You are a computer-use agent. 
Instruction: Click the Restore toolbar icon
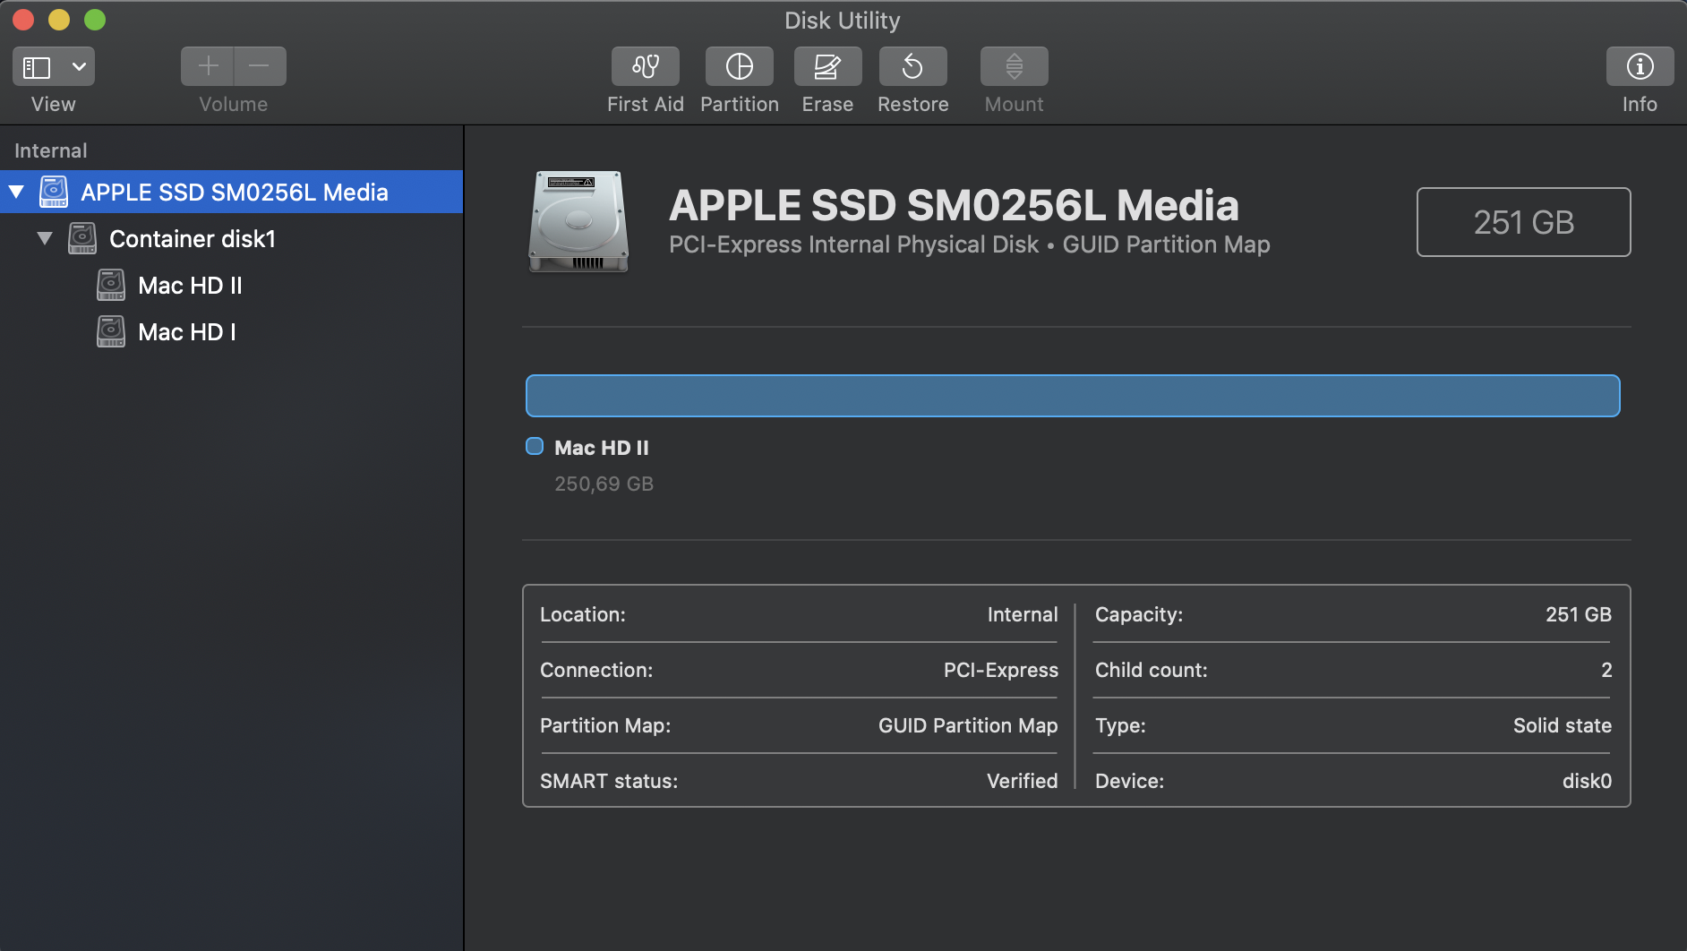pos(912,66)
